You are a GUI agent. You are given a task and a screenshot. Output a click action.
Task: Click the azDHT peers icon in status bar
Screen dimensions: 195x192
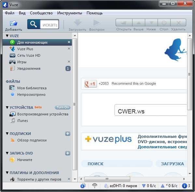[x=106, y=186]
